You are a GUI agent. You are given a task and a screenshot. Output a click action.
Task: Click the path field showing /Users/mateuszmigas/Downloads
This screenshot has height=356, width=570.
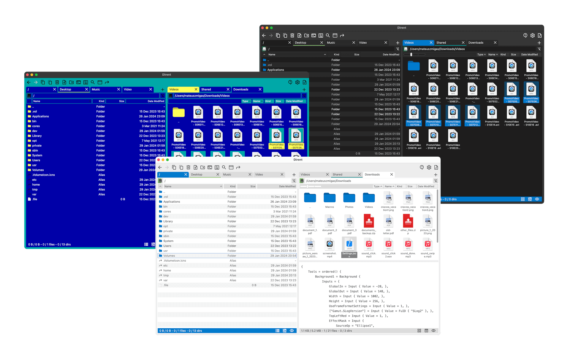368,181
